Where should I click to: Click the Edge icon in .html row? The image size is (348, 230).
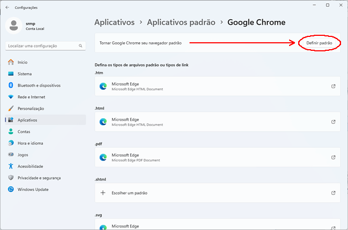click(x=103, y=122)
